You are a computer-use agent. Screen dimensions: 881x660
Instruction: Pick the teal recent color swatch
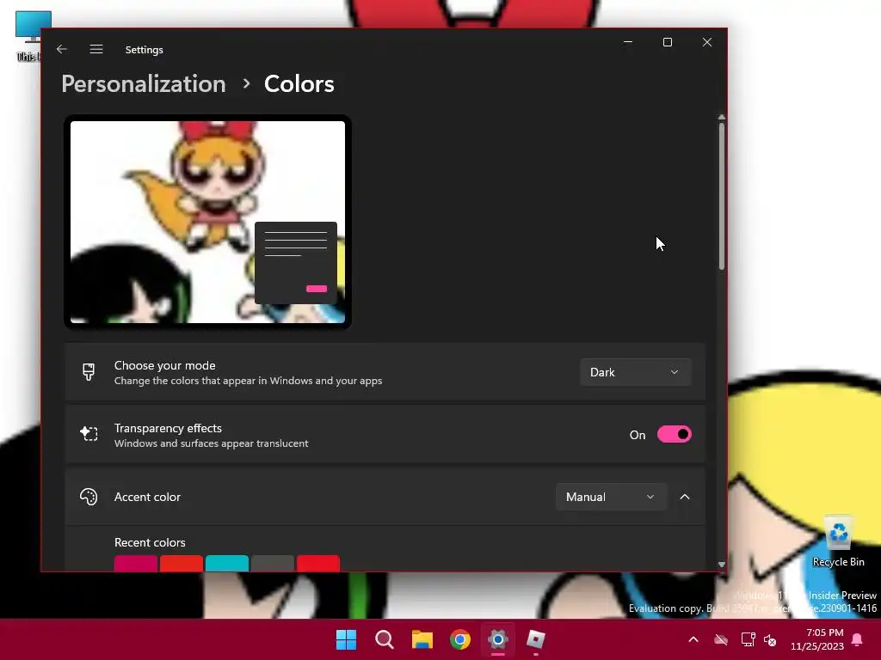[x=227, y=563]
